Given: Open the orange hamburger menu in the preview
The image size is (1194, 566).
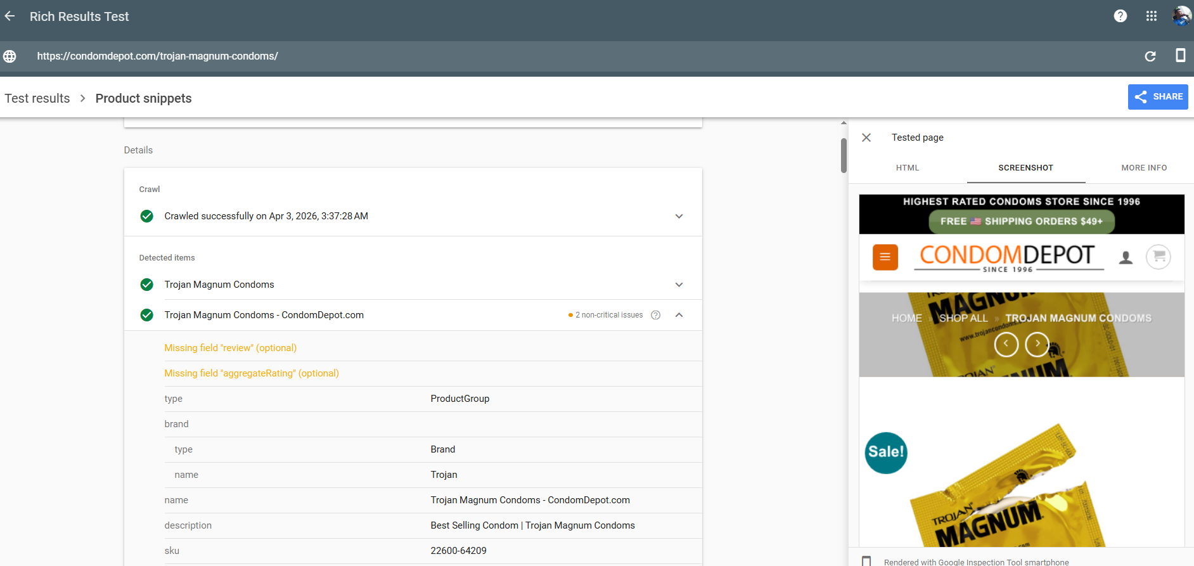Looking at the screenshot, I should click(885, 257).
